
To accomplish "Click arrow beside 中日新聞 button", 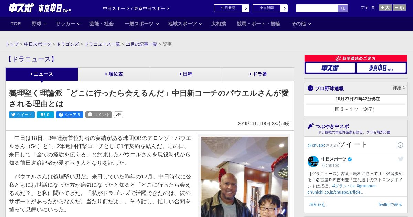I will coord(246,8).
